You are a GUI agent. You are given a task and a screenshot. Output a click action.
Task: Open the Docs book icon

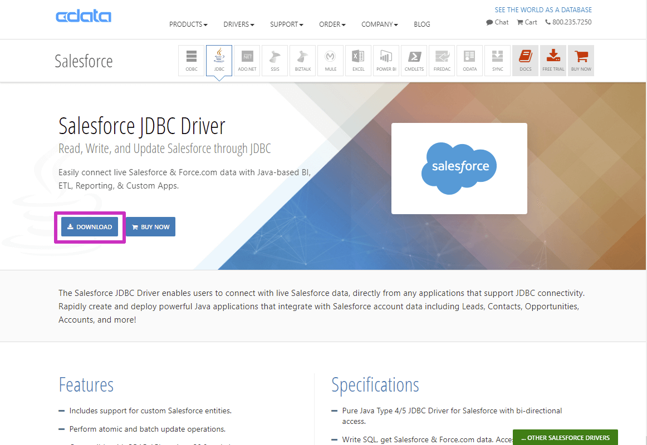(525, 61)
